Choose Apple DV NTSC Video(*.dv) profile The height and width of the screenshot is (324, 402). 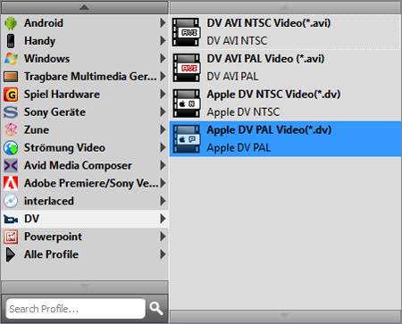285,104
